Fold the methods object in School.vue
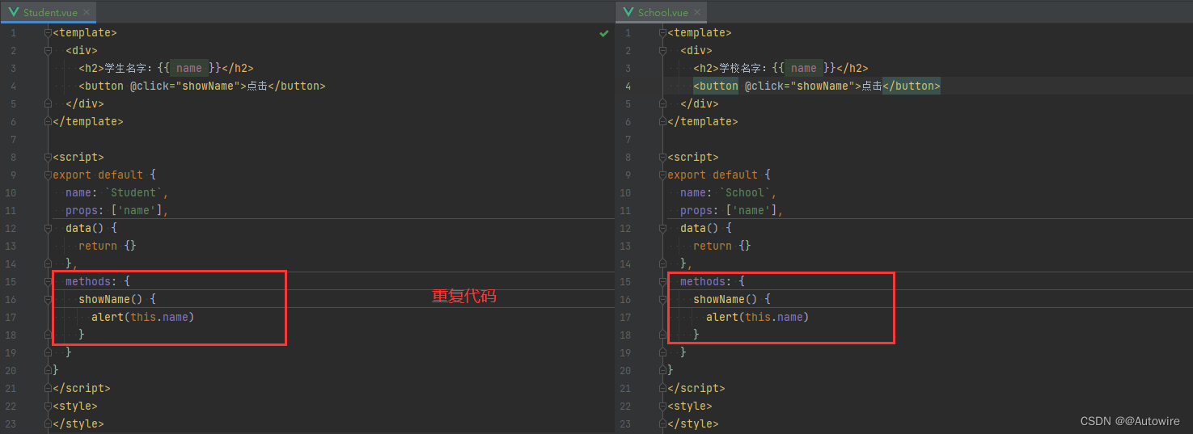Viewport: 1193px width, 434px height. click(663, 282)
